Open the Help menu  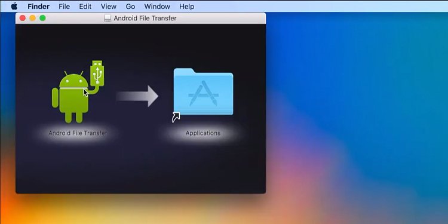pos(187,7)
